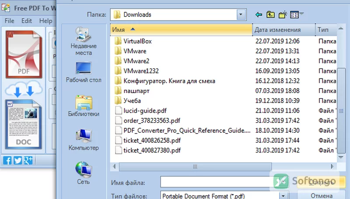Screen dimensions: 350x199
Task: Click the Facebook icon in Free PDF window
Action: pos(7,160)
